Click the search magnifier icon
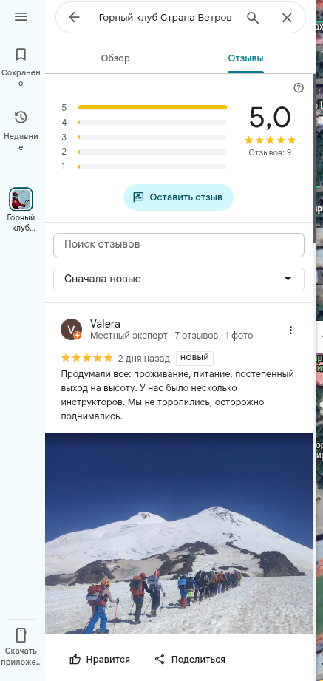Screen dimensions: 323x681 (x=253, y=17)
